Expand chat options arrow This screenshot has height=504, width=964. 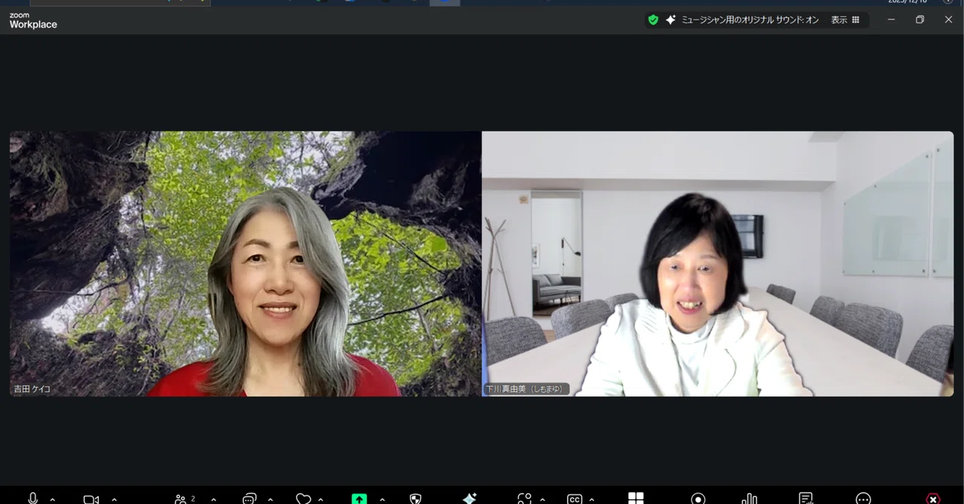[270, 499]
